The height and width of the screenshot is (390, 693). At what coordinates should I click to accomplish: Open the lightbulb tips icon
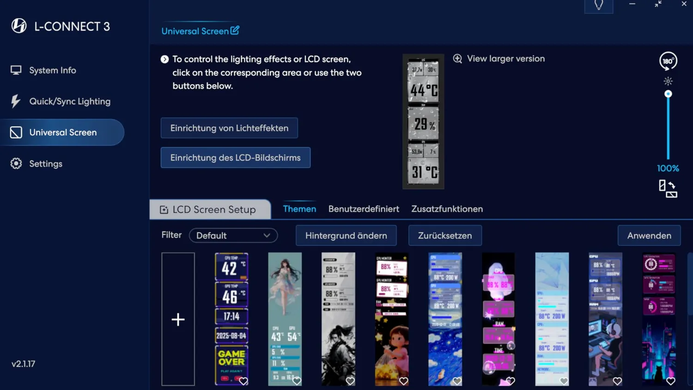tap(599, 5)
